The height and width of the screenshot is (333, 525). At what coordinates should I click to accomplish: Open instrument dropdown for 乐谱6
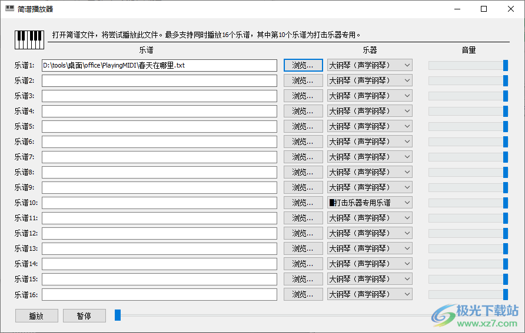[370, 142]
